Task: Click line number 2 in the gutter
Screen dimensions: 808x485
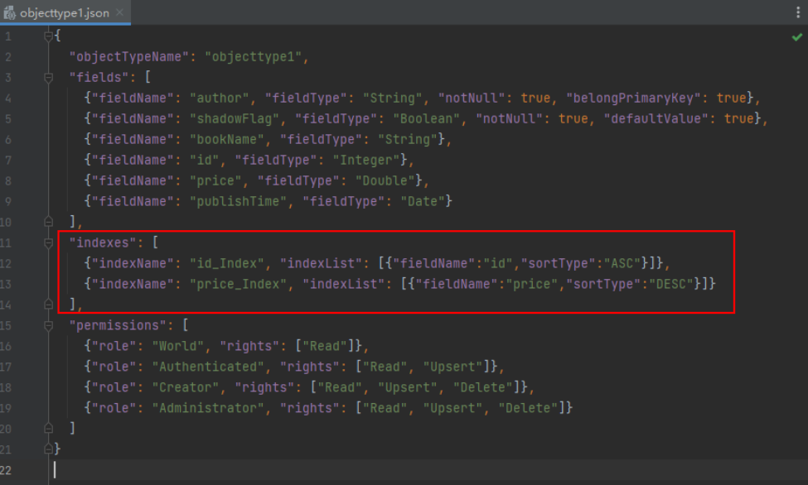Action: [x=8, y=56]
